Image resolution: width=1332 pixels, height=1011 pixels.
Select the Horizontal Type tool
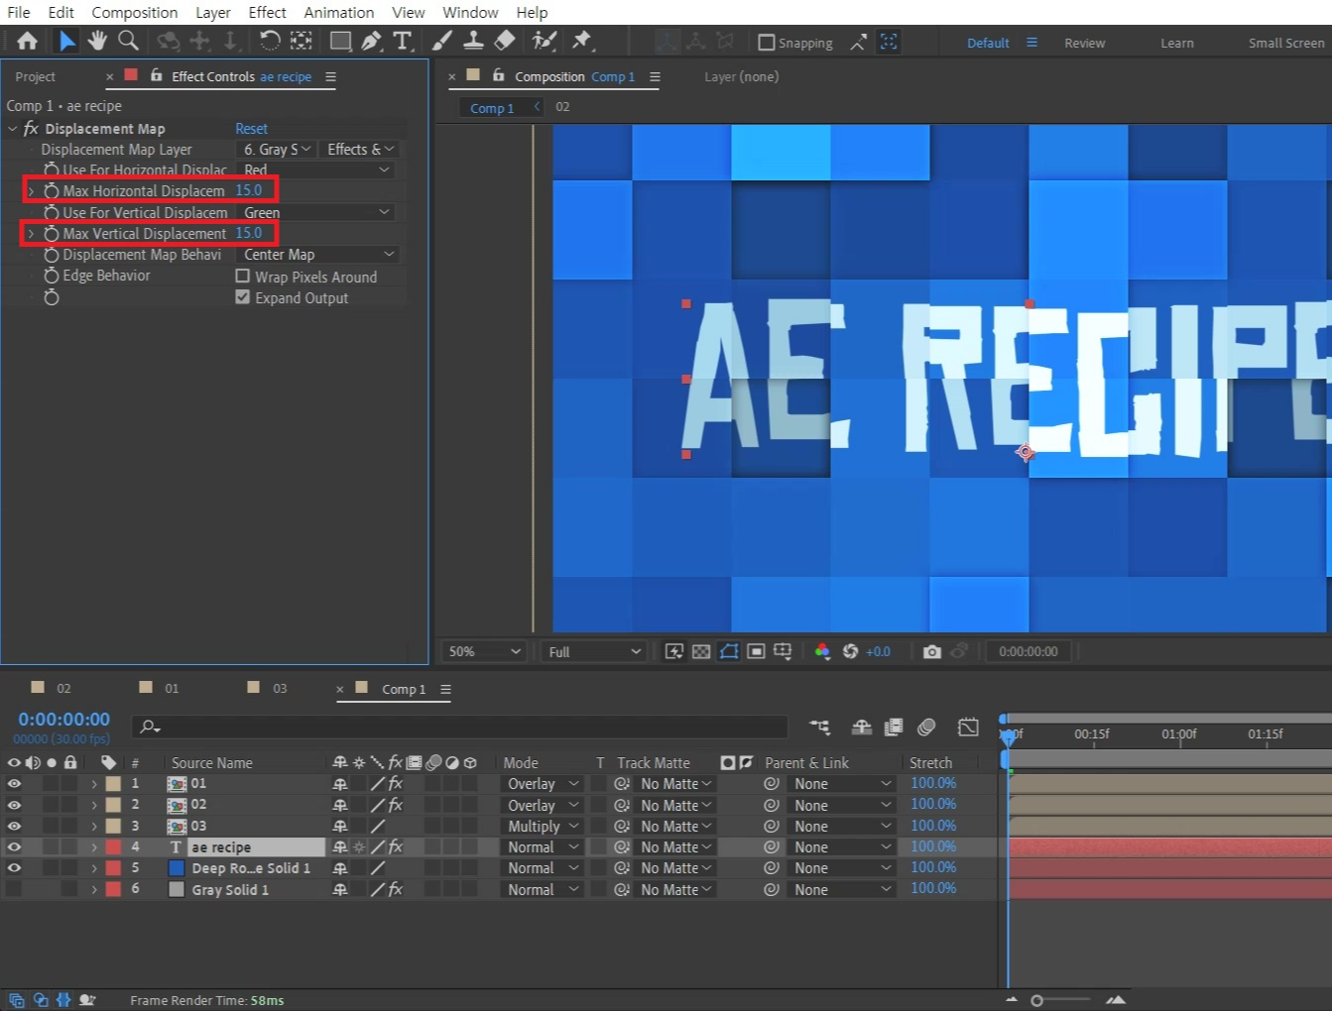[x=403, y=41]
